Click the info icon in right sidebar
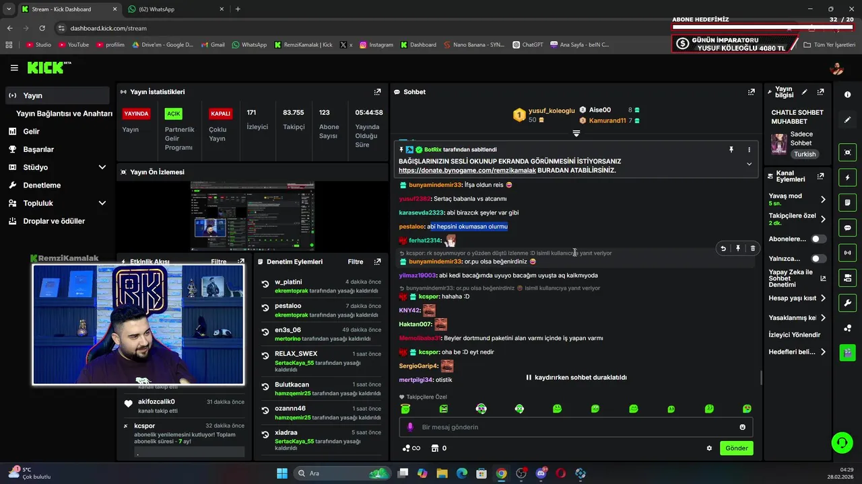 847,95
